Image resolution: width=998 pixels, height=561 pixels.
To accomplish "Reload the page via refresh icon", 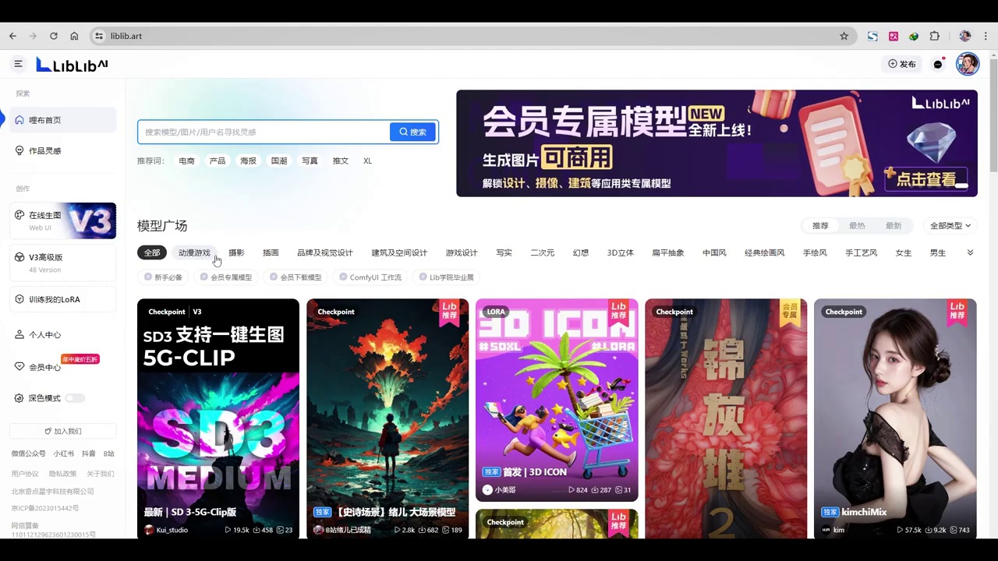I will tap(54, 36).
